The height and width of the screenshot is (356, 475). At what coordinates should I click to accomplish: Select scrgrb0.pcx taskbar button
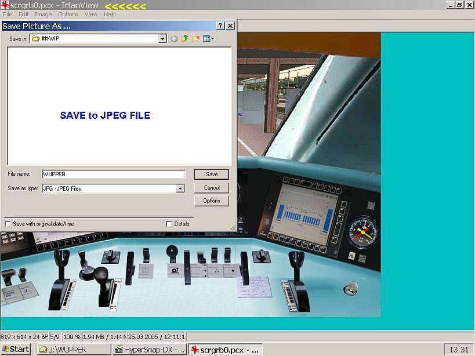click(226, 350)
